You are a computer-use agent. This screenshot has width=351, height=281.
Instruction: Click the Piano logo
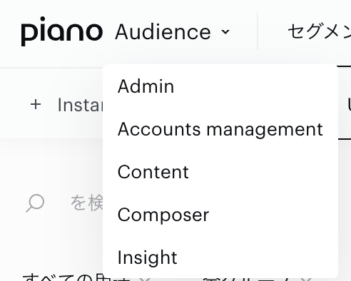click(x=62, y=31)
